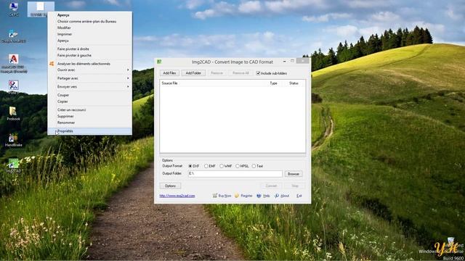465x261 pixels.
Task: Choose Créer un raccourci
Action: 89,109
